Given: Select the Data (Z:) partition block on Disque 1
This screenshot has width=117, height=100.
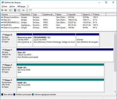Looking at the screenshot, I should [x=65, y=55].
